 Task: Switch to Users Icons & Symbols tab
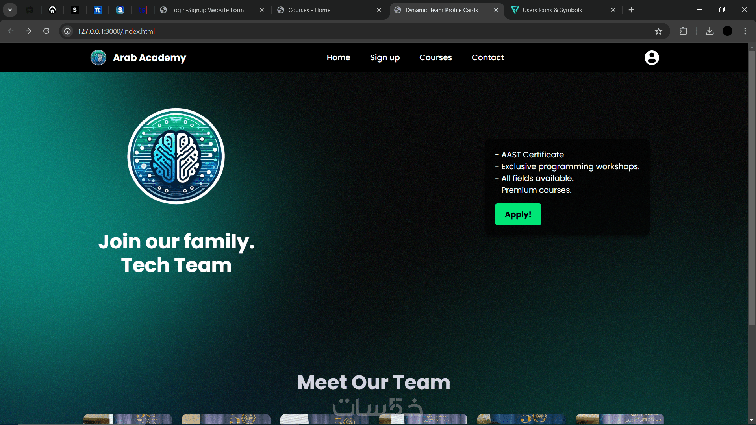(x=552, y=10)
